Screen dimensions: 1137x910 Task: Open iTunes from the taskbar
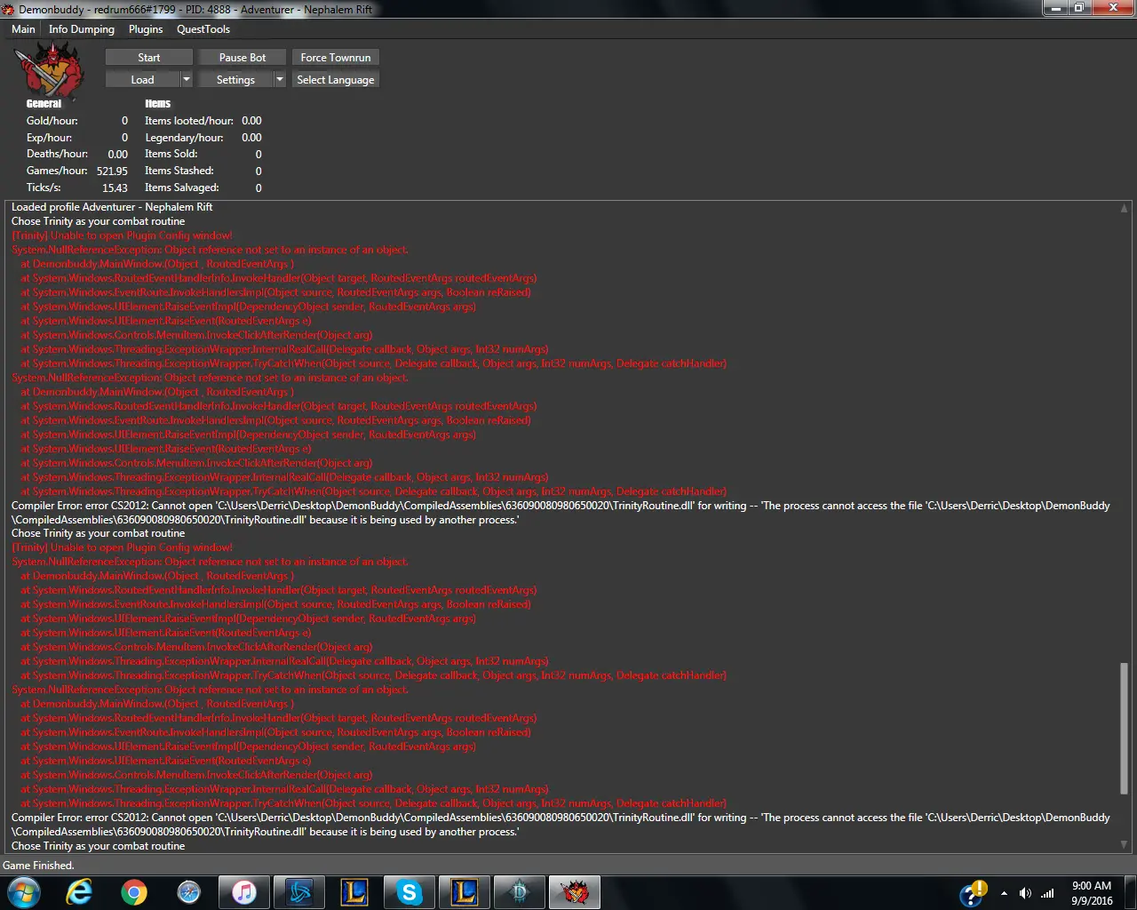coord(244,892)
